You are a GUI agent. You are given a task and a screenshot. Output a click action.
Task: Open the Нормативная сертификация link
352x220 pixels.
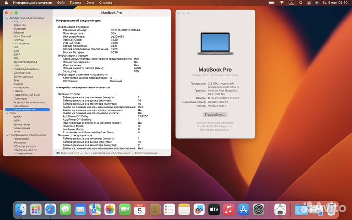click(215, 123)
